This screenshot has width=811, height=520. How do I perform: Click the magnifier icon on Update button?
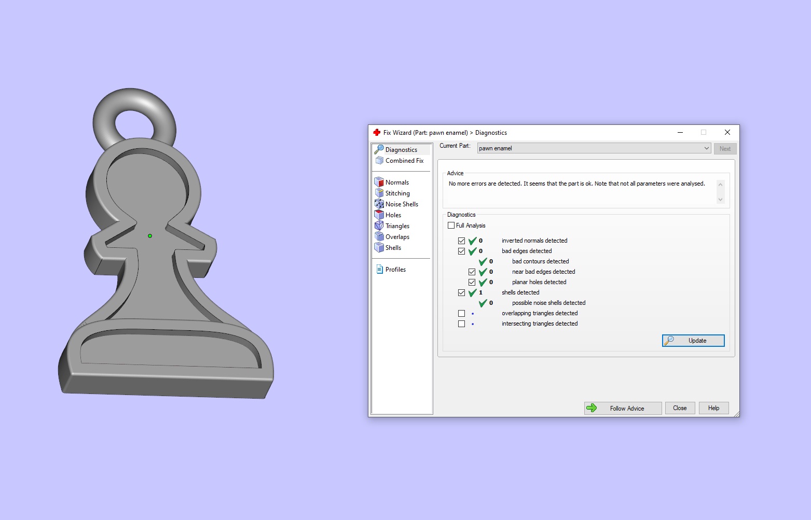click(x=669, y=341)
